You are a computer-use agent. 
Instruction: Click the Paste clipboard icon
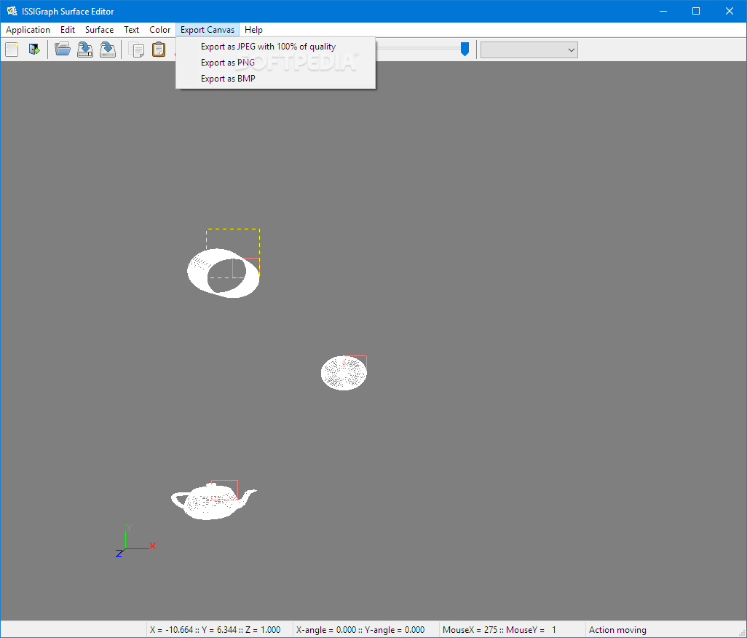point(159,50)
